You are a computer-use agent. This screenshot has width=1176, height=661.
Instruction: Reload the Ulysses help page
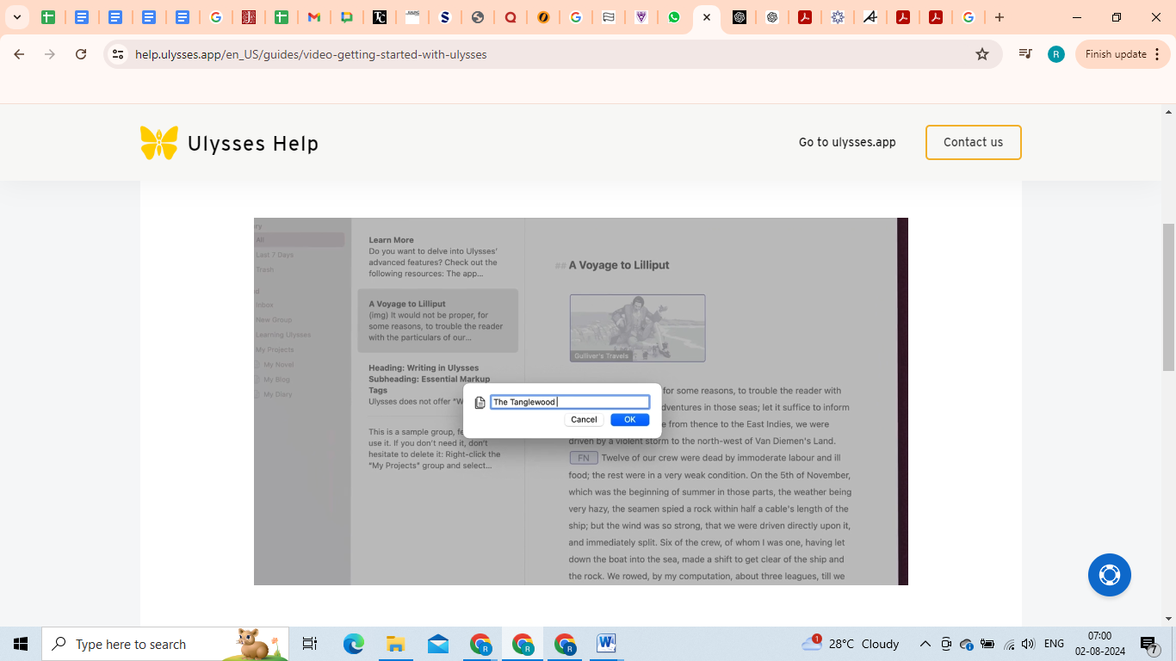coord(81,54)
